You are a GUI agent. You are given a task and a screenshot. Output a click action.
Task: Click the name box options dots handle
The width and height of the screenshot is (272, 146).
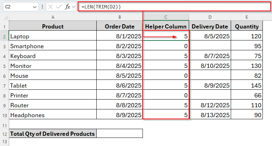pyautogui.click(x=43, y=7)
